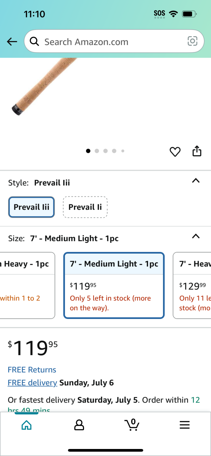This screenshot has height=456, width=211.
Task: Tap the back arrow icon
Action: 12,42
